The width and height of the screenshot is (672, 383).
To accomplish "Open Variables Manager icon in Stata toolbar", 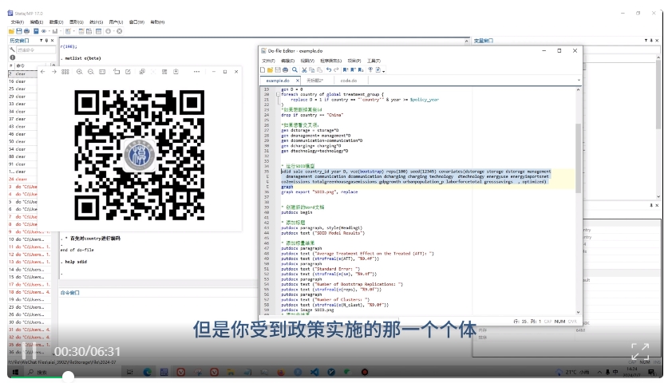I will (99, 31).
